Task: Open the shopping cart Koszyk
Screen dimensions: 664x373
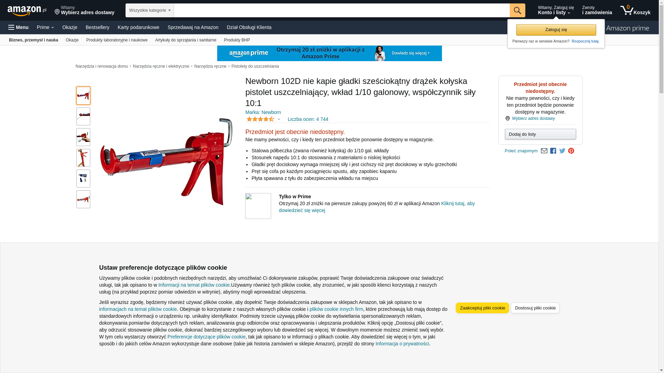Action: [635, 10]
